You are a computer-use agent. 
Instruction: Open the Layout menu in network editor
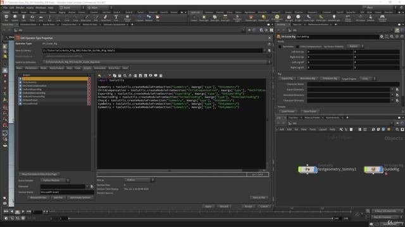coord(323,129)
